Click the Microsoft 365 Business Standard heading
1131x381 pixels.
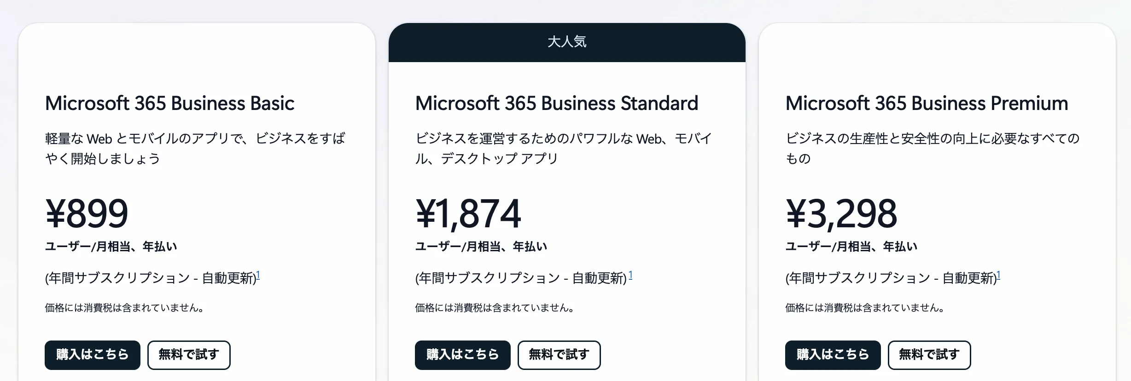pyautogui.click(x=557, y=103)
